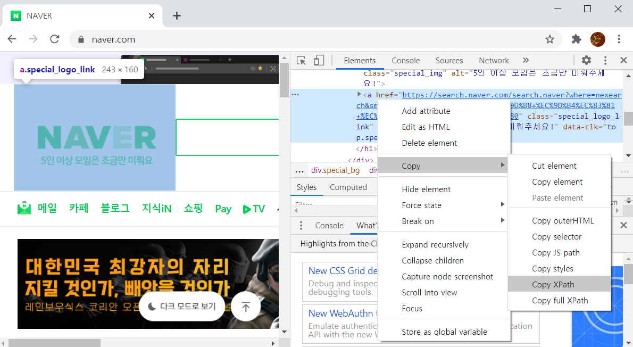Open Naver Pay link

click(x=223, y=209)
